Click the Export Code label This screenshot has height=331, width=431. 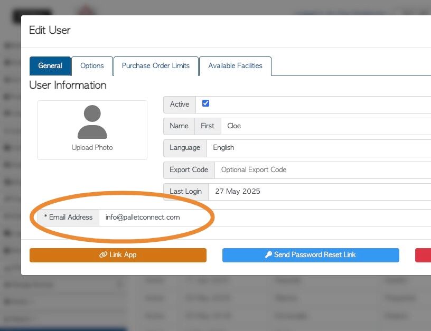tap(189, 170)
